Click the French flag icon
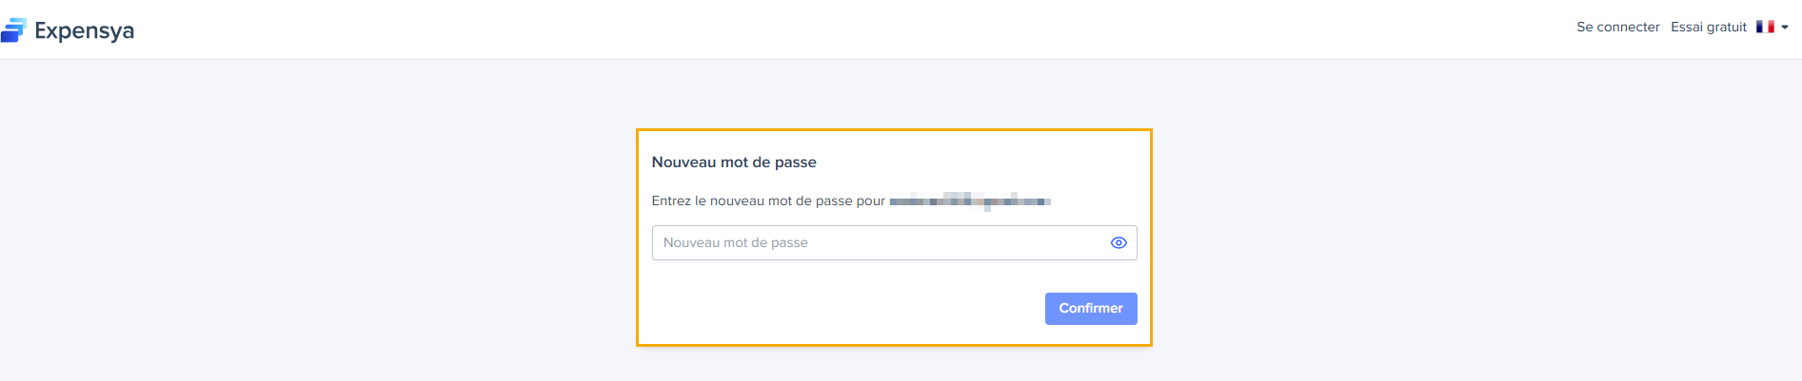 click(1764, 27)
